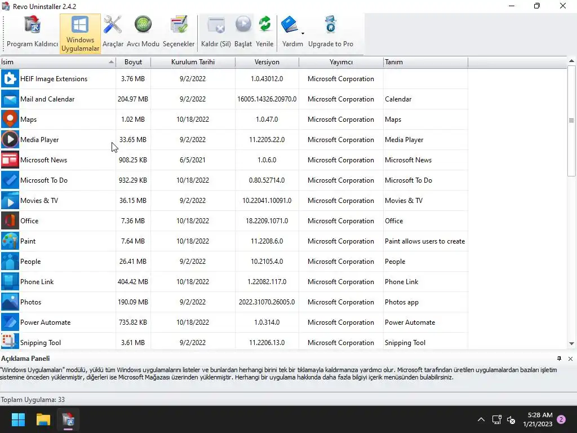Image resolution: width=577 pixels, height=433 pixels.
Task: Select the Media Player app icon
Action: (x=10, y=139)
